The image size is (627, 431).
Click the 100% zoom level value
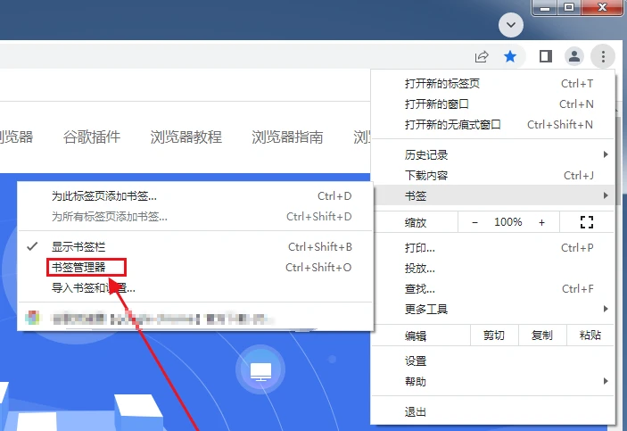click(x=507, y=222)
